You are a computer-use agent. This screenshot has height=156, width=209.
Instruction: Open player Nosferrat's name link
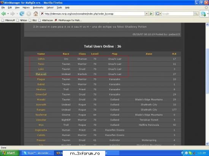tap(41, 115)
